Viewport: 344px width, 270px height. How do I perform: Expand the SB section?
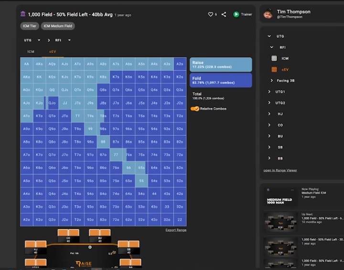pos(269,147)
